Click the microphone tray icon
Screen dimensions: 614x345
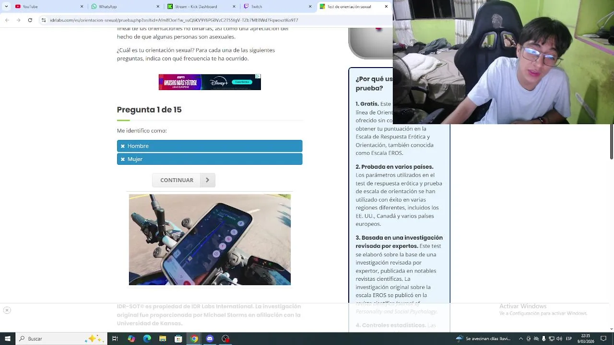544,339
